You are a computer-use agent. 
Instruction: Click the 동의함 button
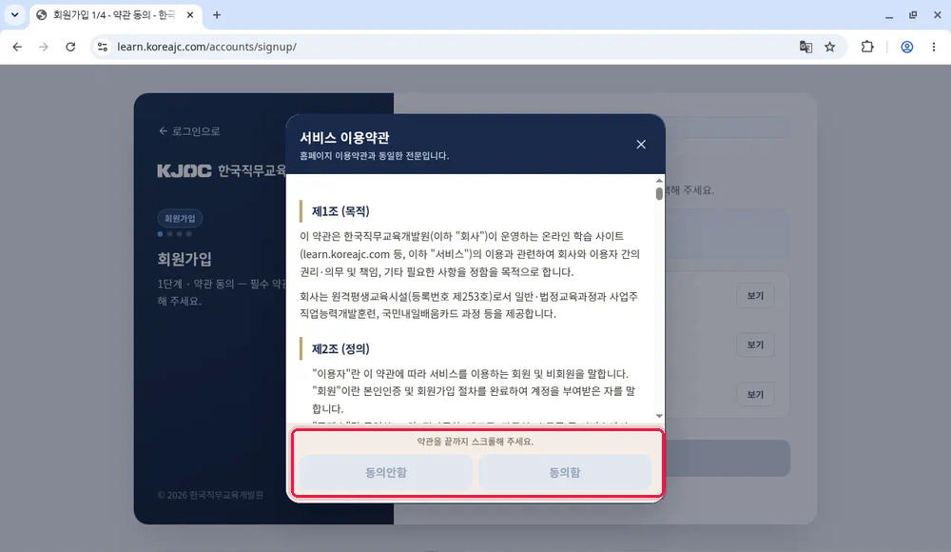[565, 472]
